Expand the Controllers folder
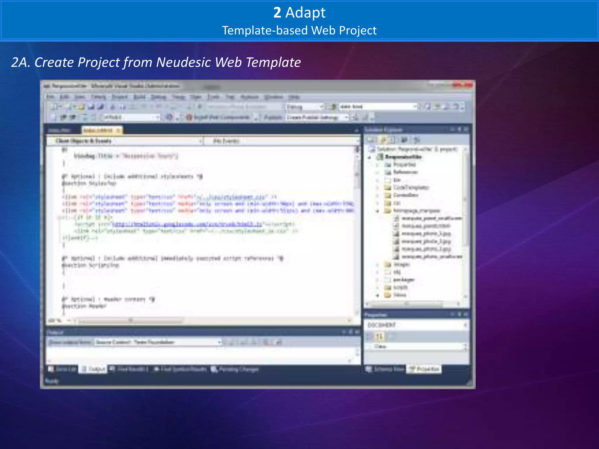The height and width of the screenshot is (449, 599). 378,195
